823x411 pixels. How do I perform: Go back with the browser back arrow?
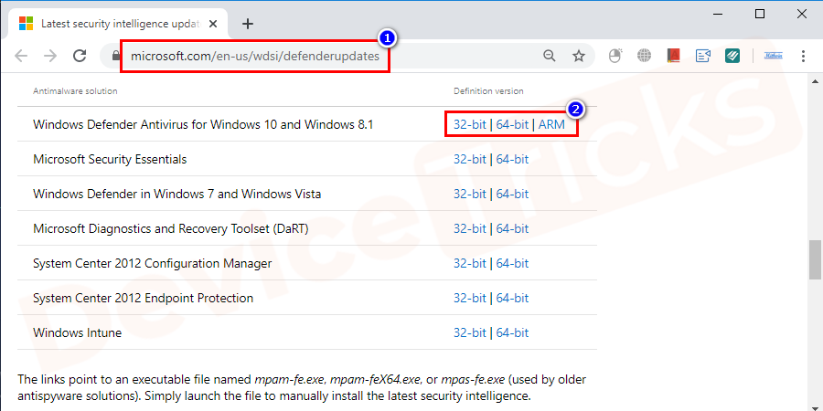click(x=21, y=56)
